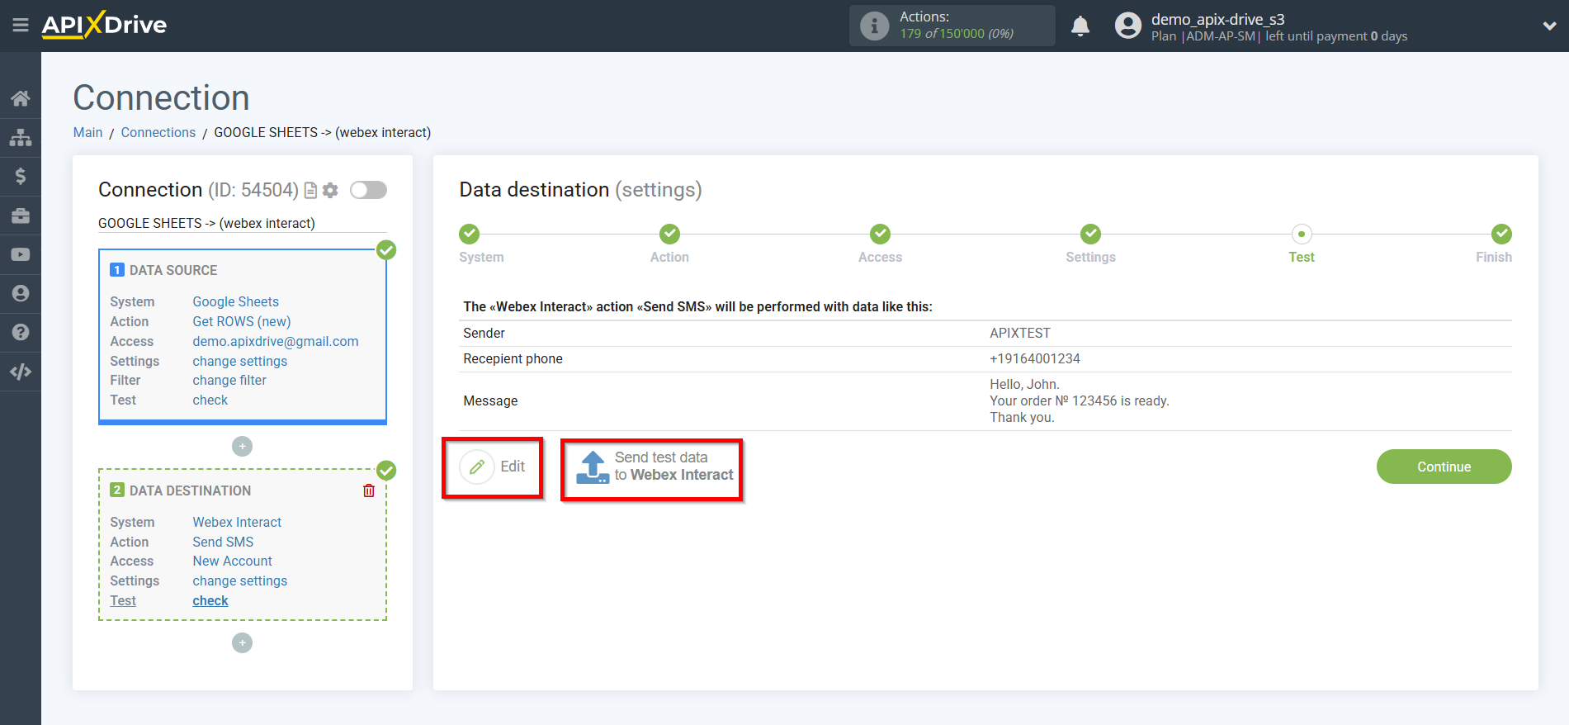Open the help question sidebar icon
1569x725 pixels.
click(x=21, y=332)
